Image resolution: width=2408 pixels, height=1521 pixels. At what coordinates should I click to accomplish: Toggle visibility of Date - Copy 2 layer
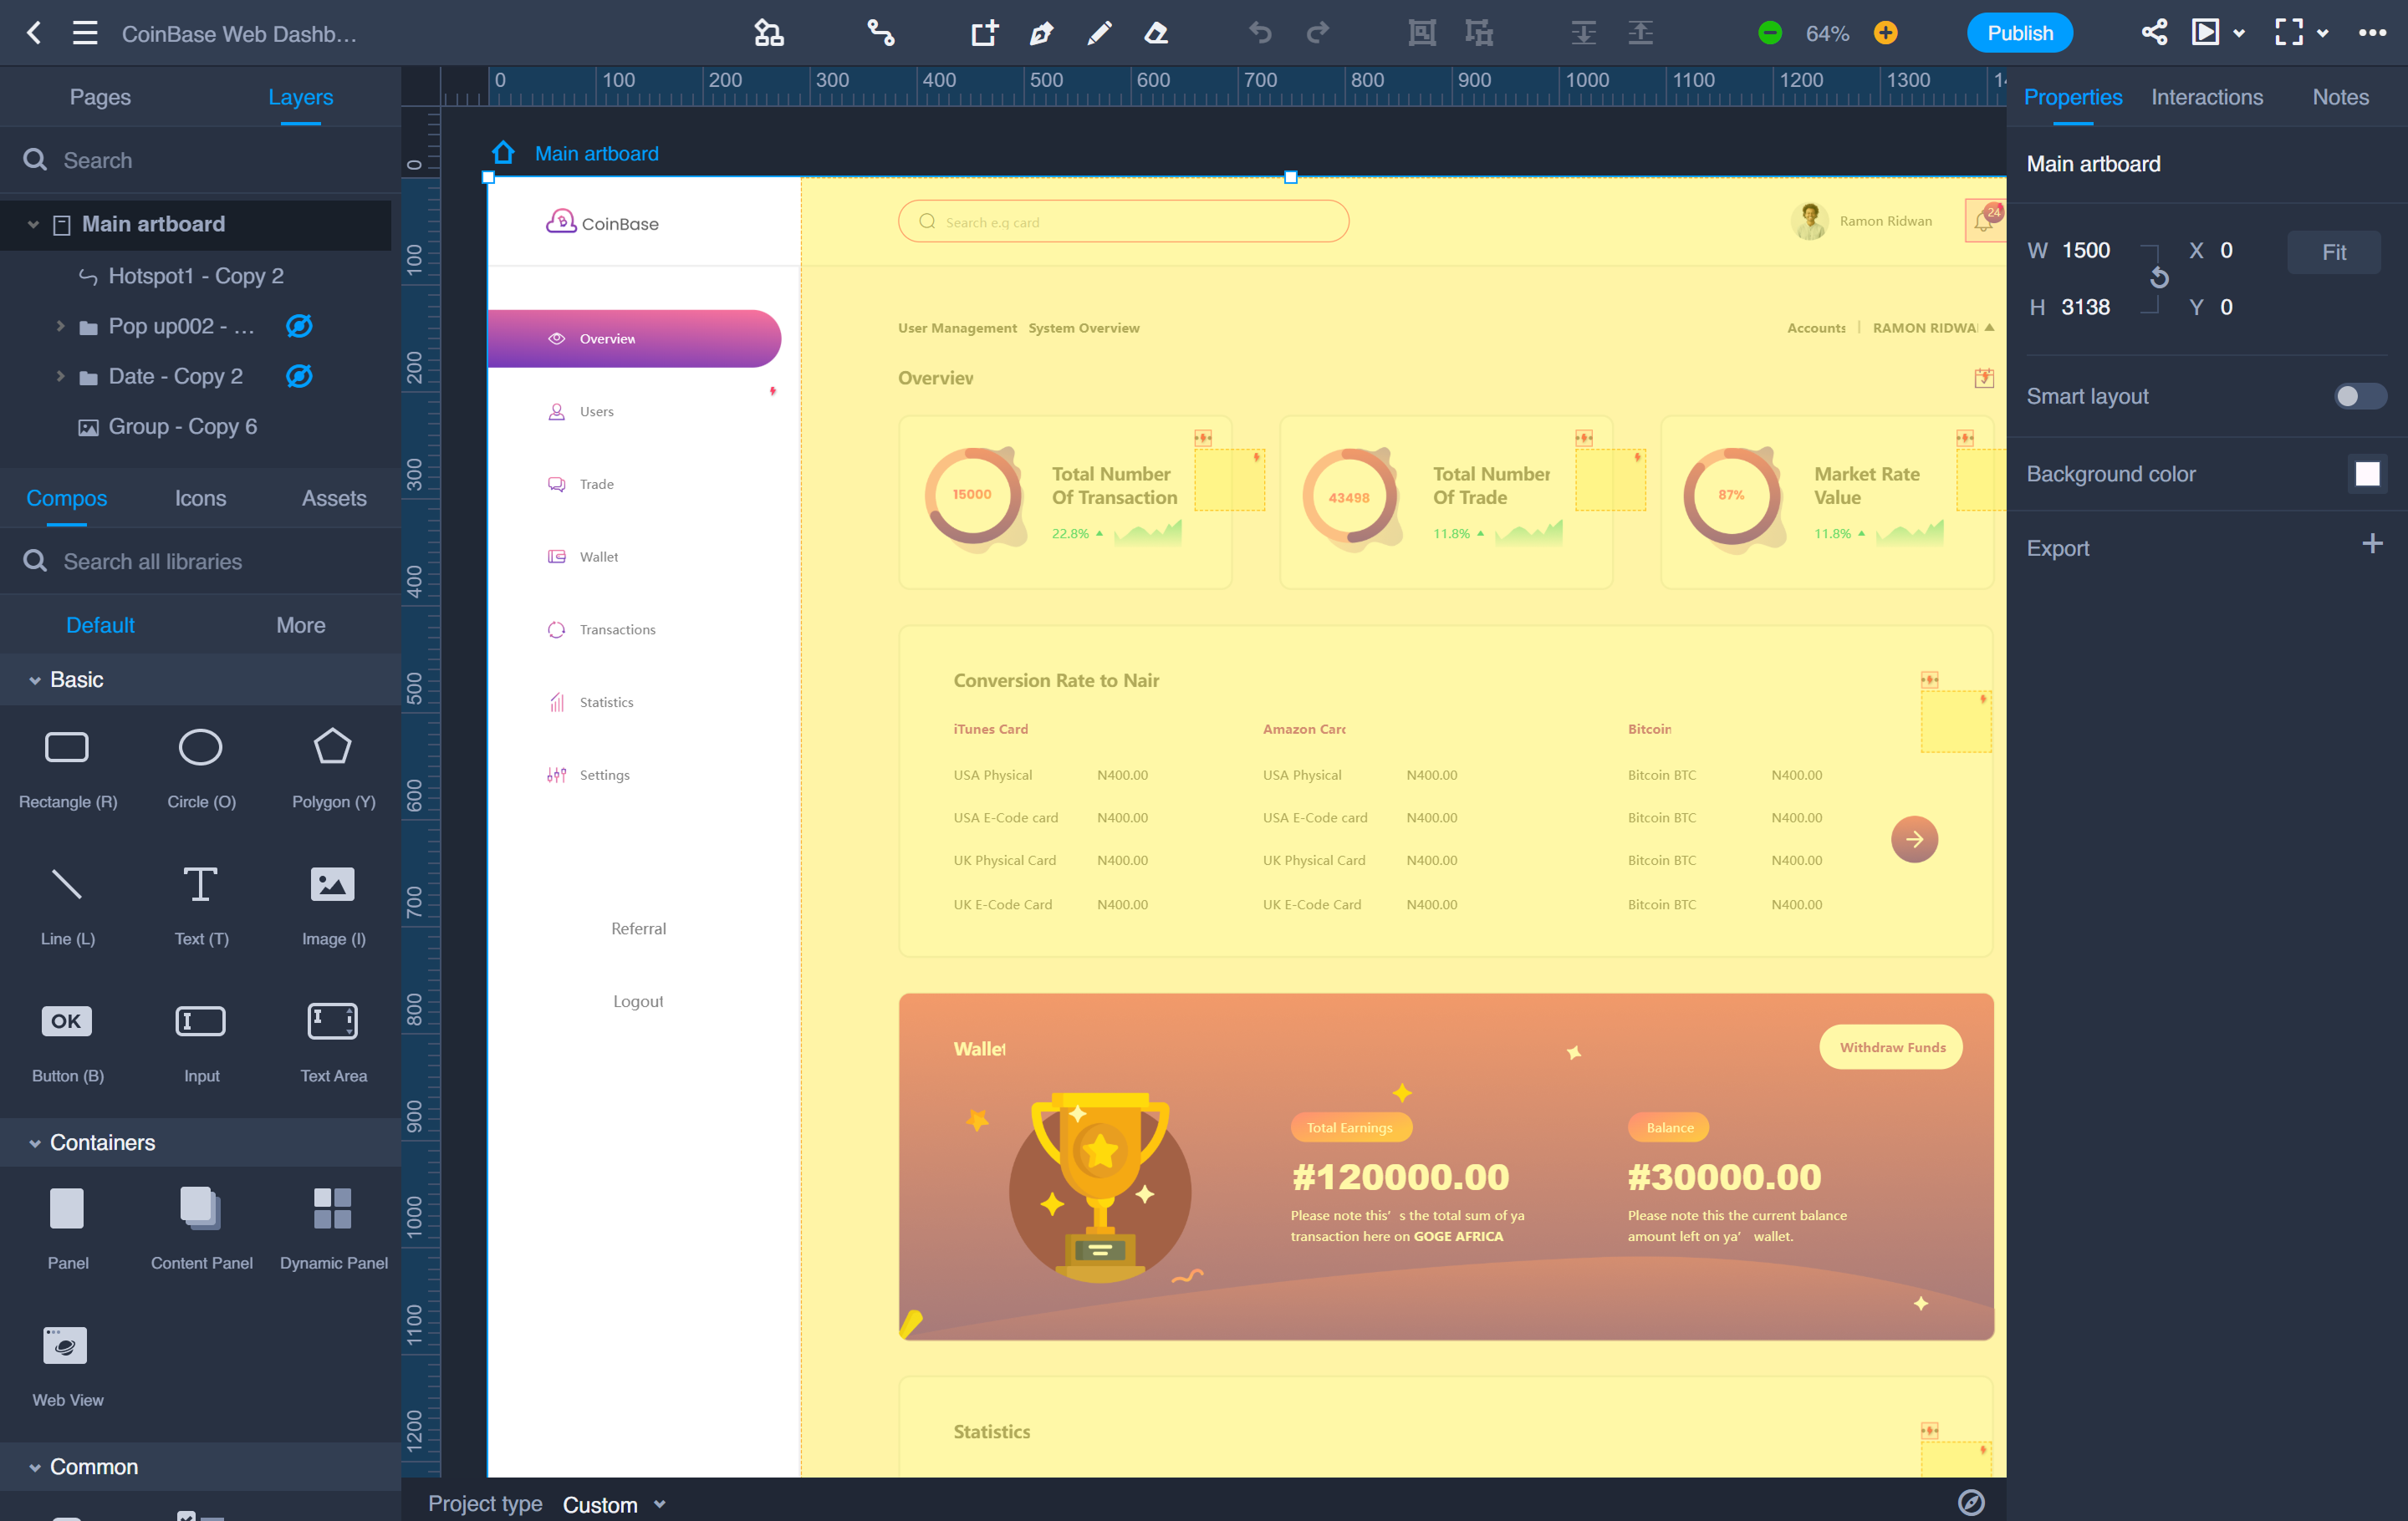[299, 376]
